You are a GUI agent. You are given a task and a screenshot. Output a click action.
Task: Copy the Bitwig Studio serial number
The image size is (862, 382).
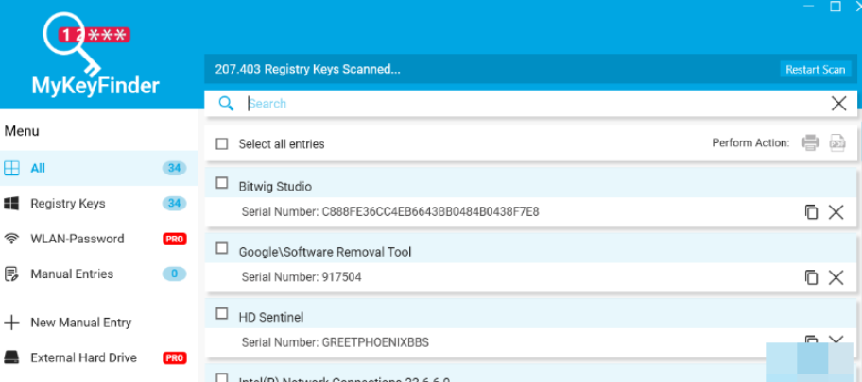811,212
